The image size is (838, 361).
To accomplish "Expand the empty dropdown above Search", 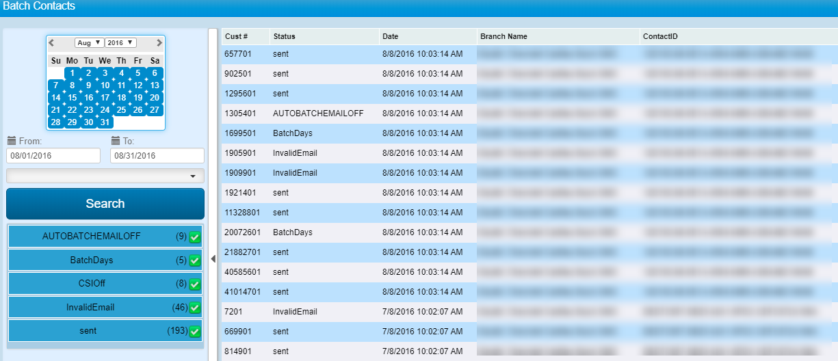I will [x=105, y=176].
